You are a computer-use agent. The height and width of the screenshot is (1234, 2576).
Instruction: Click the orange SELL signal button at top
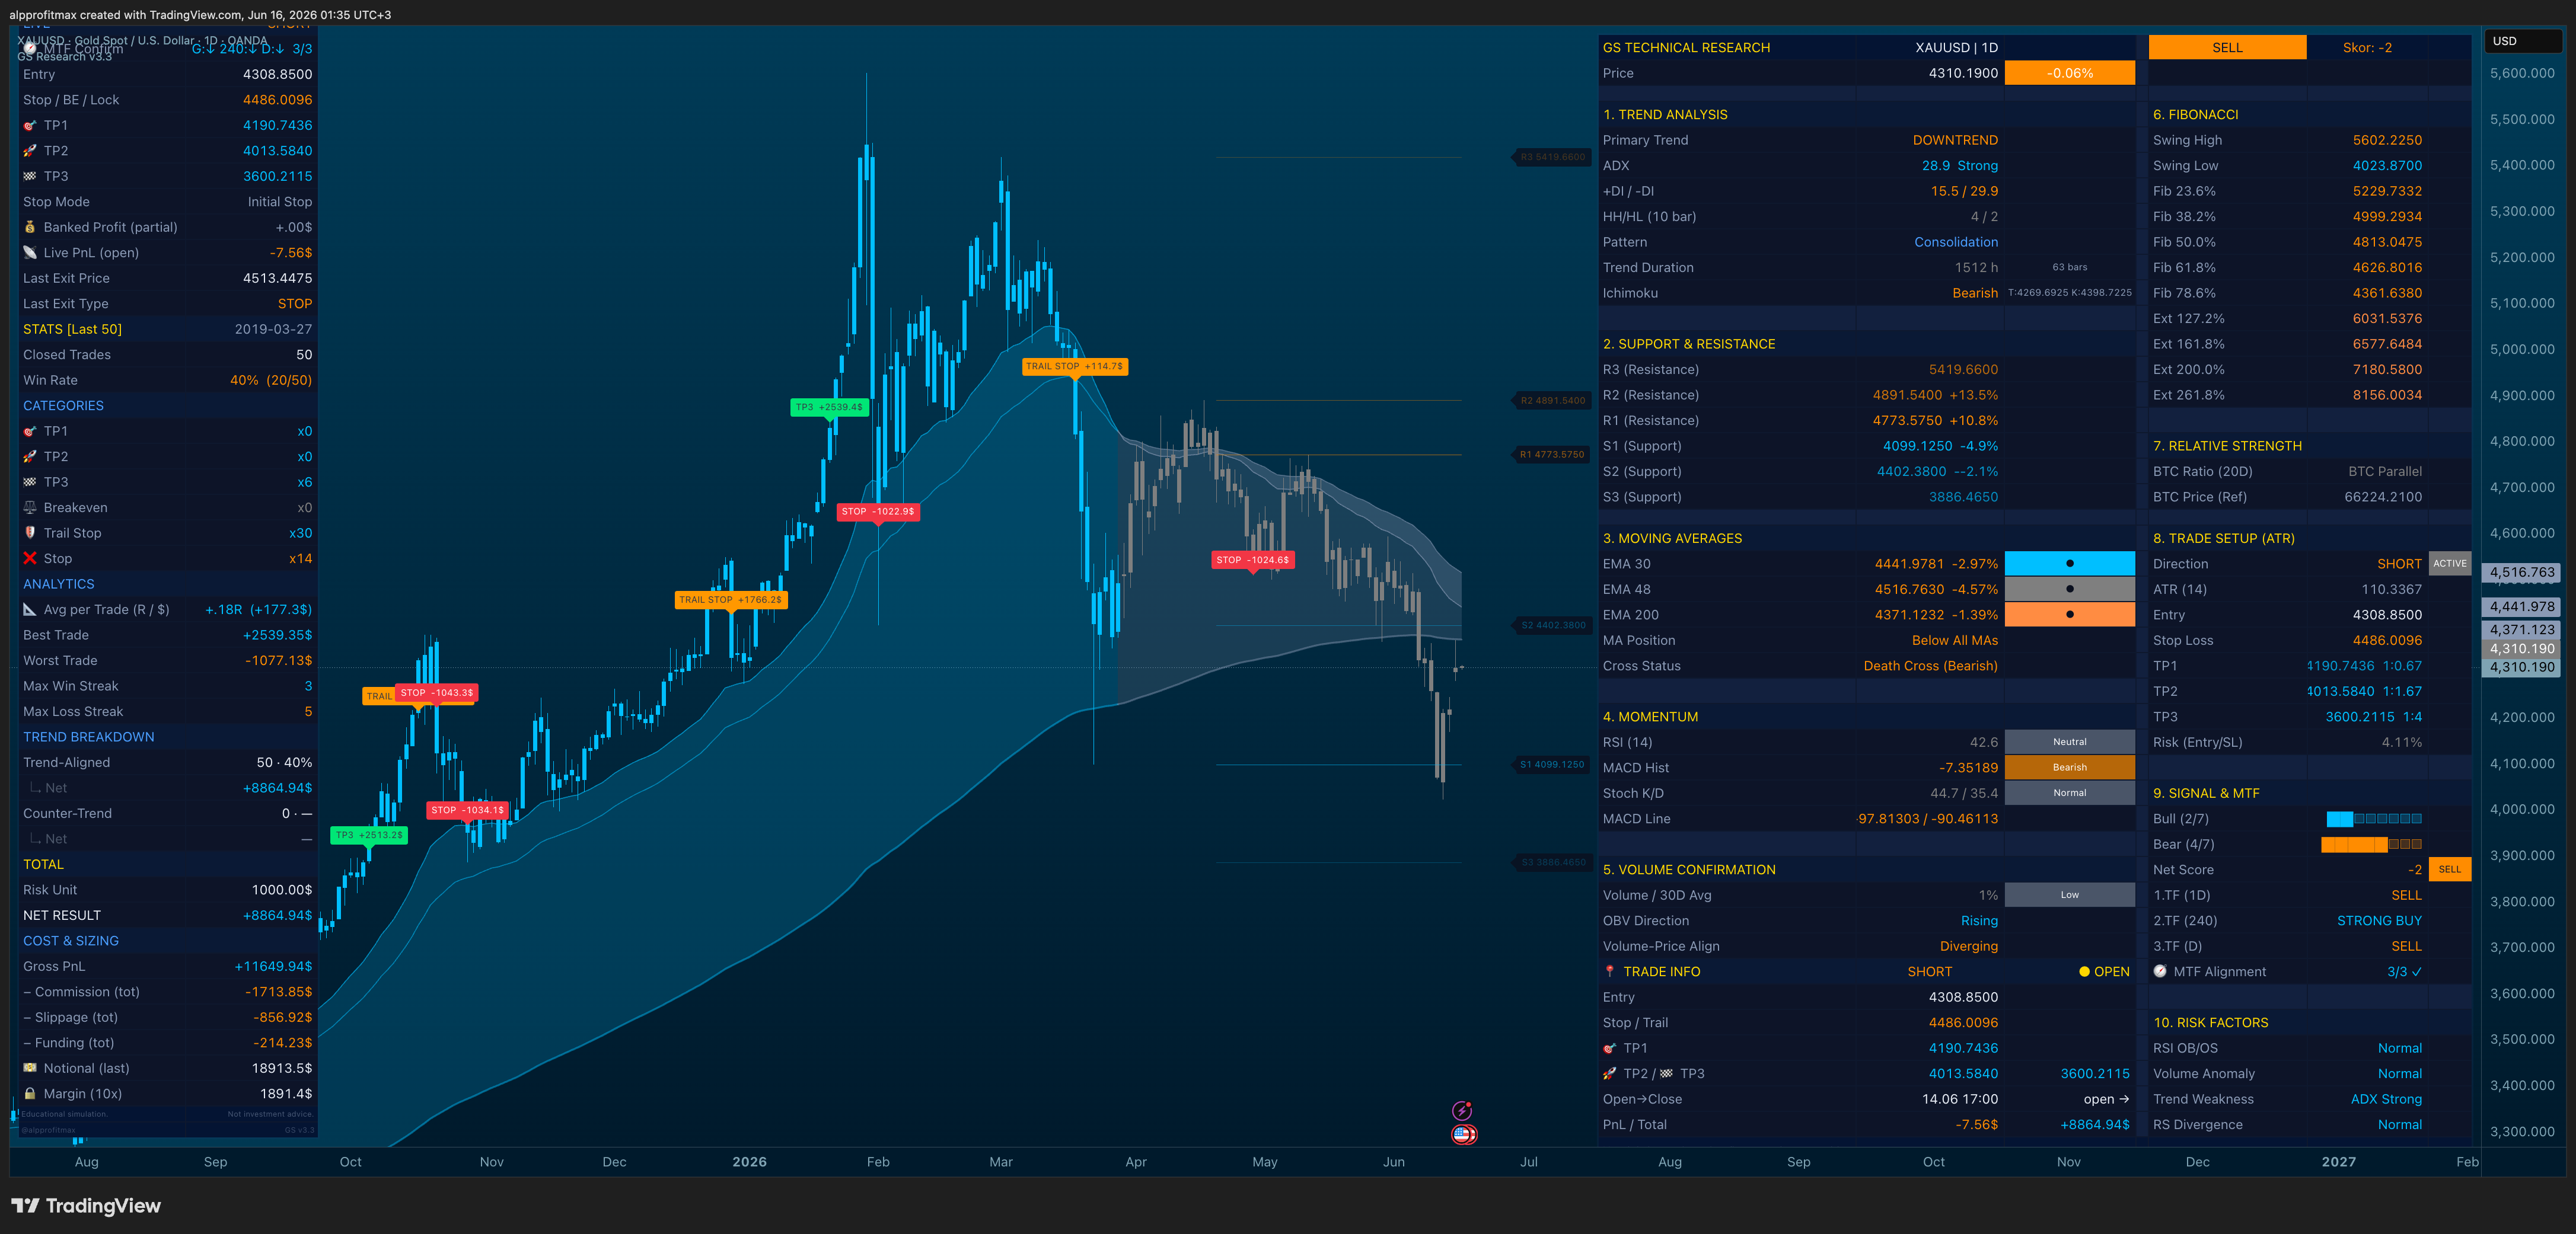(x=2227, y=47)
